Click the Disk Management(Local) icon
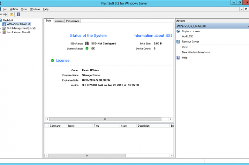Viewport: 249px width, 165px height. click(4, 28)
